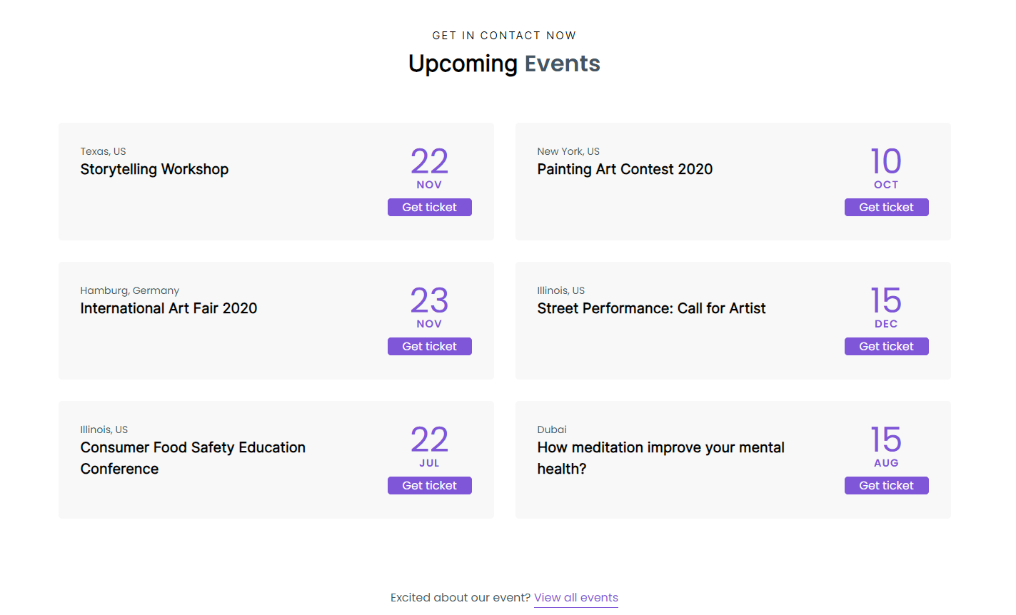Click the Texas, US location label
The width and height of the screenshot is (1016, 615).
point(102,151)
